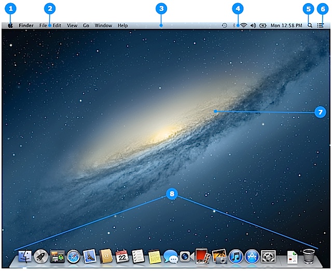
Task: Click the clock showing Mon 12:58 PM
Action: click(286, 25)
